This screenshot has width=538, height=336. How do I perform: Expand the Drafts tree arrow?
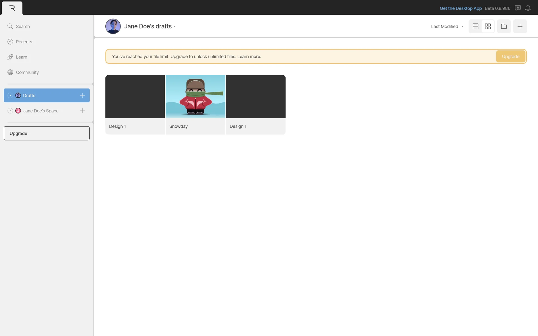tap(10, 95)
